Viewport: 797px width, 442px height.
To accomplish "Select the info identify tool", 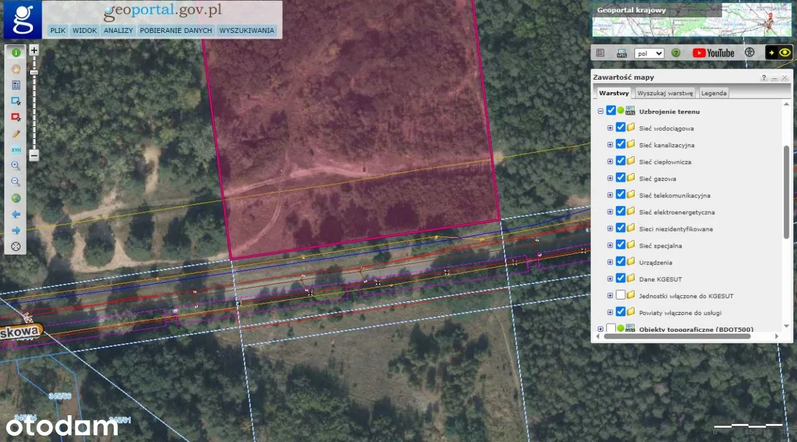I will coord(16,53).
